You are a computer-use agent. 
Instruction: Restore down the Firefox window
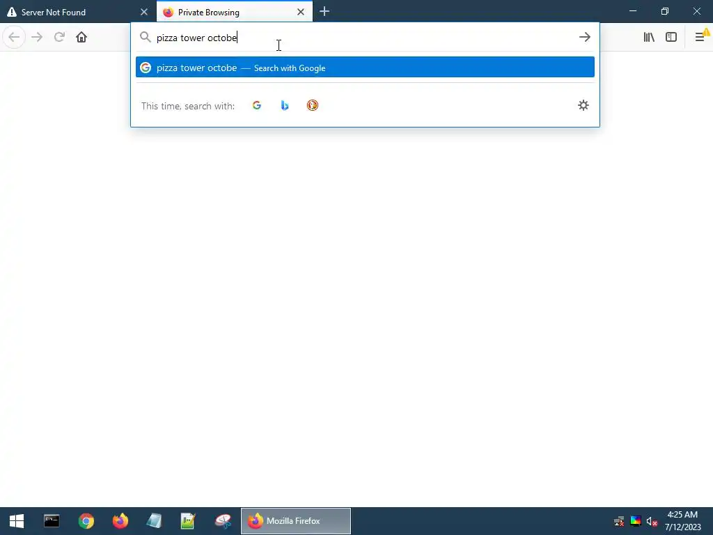click(x=665, y=11)
